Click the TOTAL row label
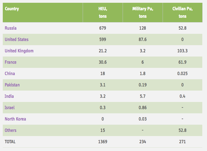This screenshot has height=151, width=207. [10, 142]
